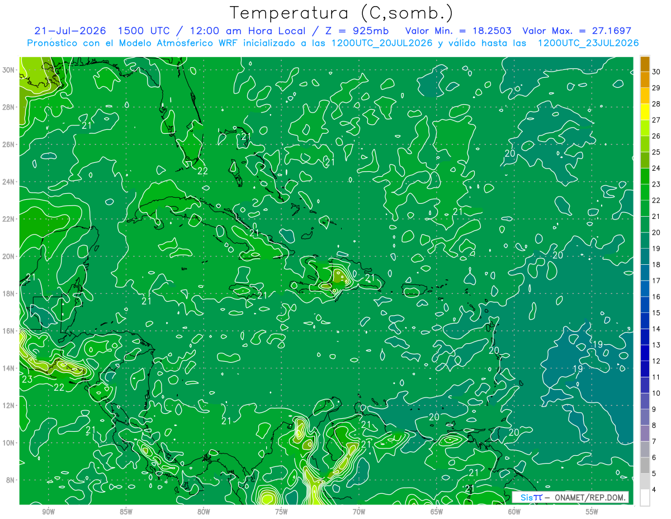671x519 pixels.
Task: Click the "60W" longitude axis label
Action: tap(514, 512)
